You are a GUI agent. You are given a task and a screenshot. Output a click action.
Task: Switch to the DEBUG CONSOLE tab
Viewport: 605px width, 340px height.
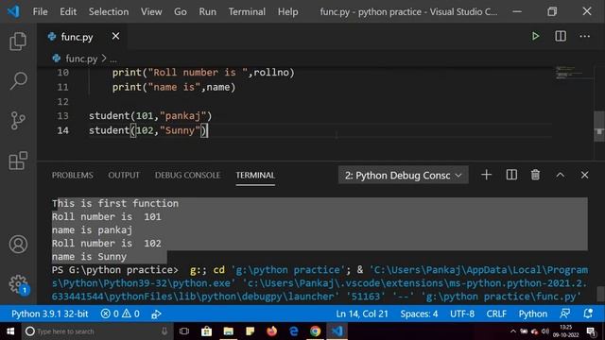187,175
